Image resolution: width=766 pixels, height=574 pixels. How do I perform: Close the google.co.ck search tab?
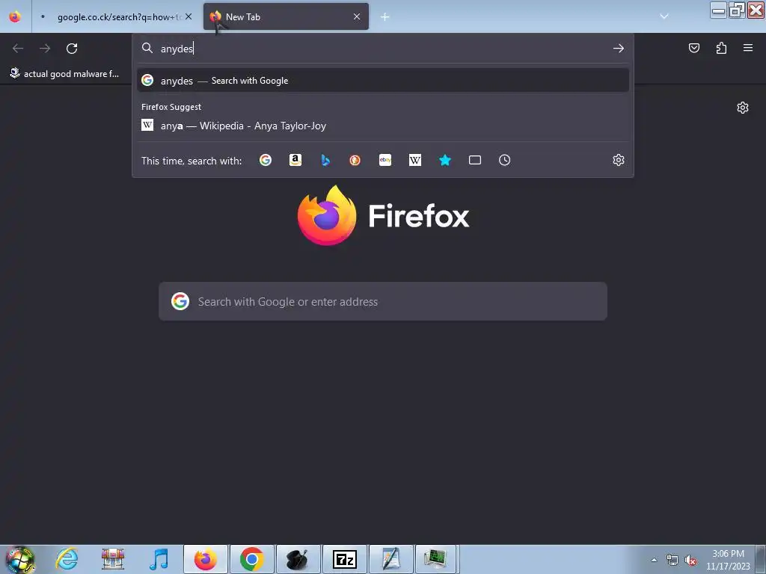pos(189,16)
